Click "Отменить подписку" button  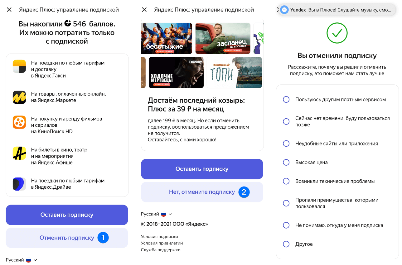pos(67,238)
